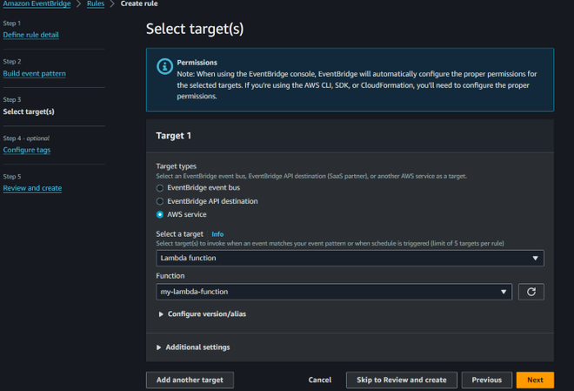
Task: Open Build event pattern step
Action: pos(34,73)
